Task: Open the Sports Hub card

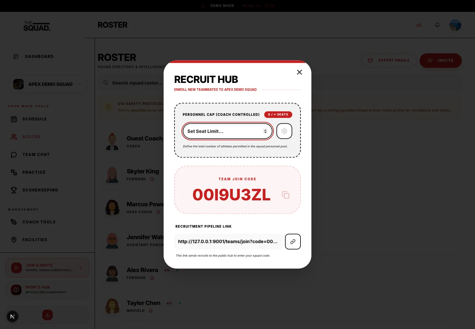Action: (x=47, y=290)
